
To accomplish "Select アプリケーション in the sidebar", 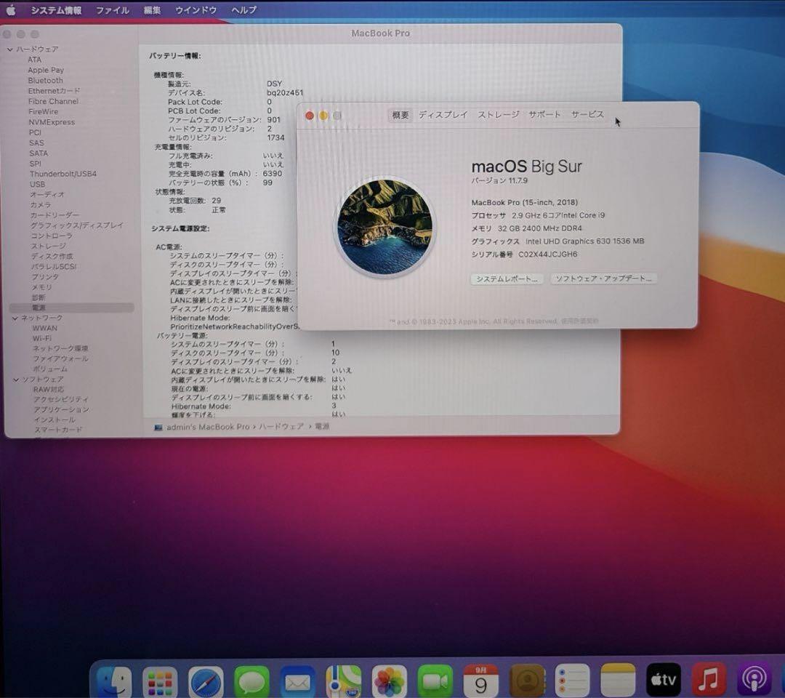I will (61, 409).
